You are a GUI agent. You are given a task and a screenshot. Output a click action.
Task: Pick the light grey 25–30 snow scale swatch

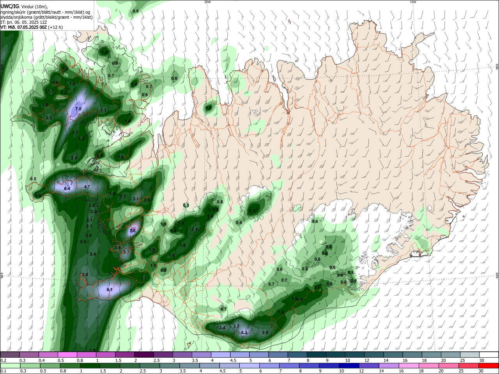(469, 355)
